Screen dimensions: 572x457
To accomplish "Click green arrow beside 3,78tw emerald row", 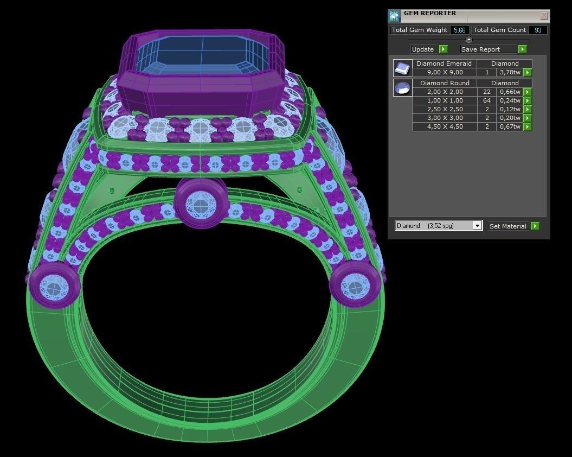I will tap(528, 73).
